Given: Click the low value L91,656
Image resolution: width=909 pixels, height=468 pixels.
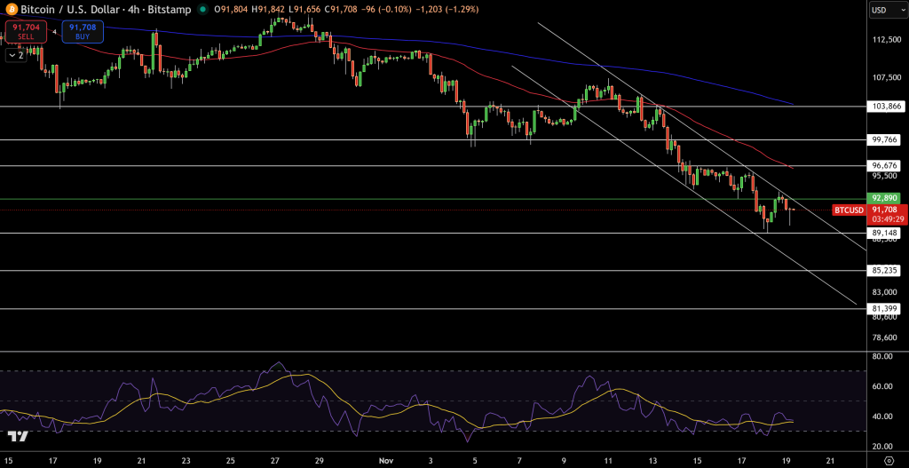Looking at the screenshot, I should coord(306,9).
